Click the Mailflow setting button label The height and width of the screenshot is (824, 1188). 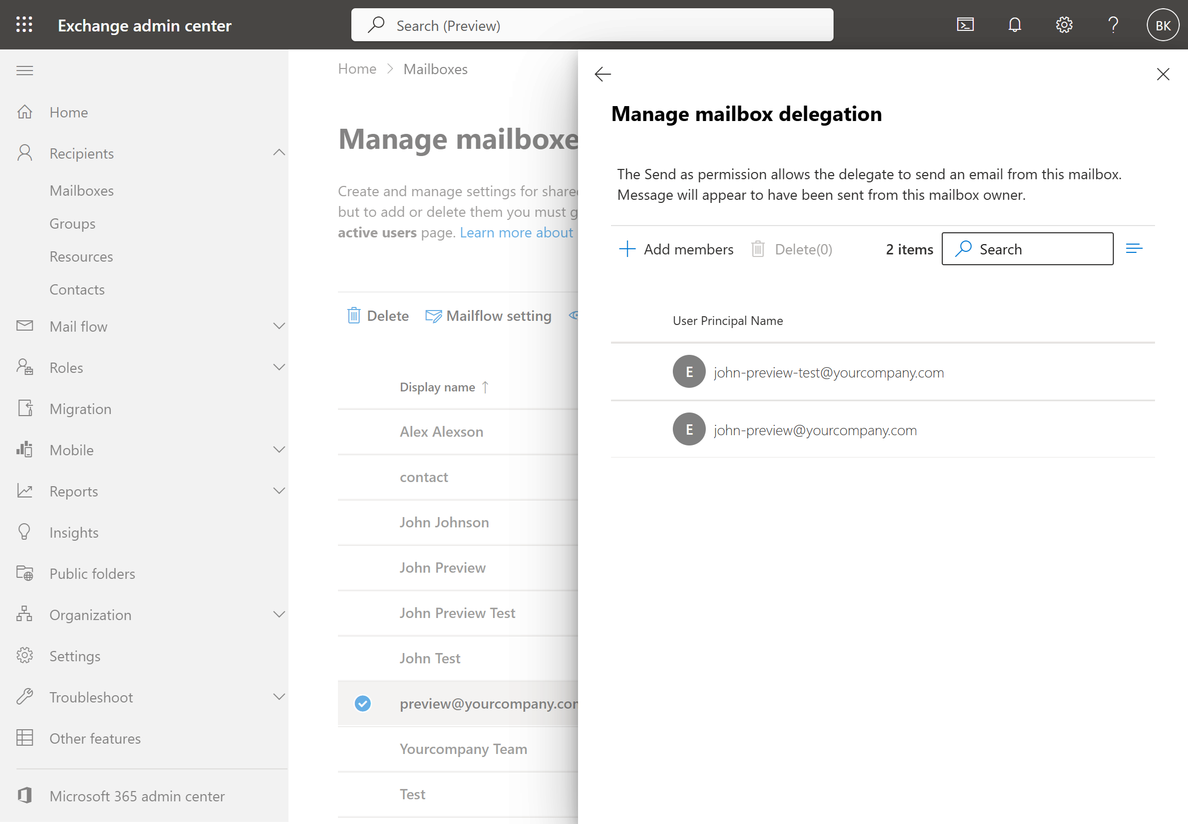(499, 316)
